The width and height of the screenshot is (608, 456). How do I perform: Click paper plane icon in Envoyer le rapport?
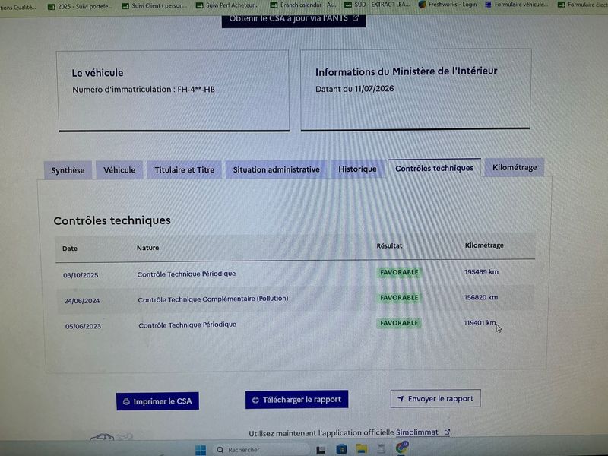[x=401, y=398]
